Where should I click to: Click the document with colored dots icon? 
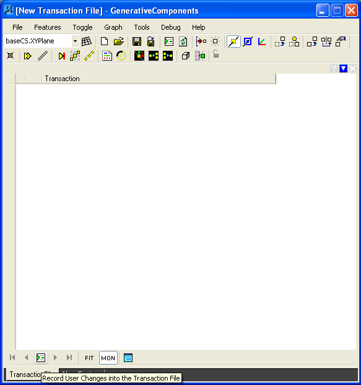coord(107,56)
